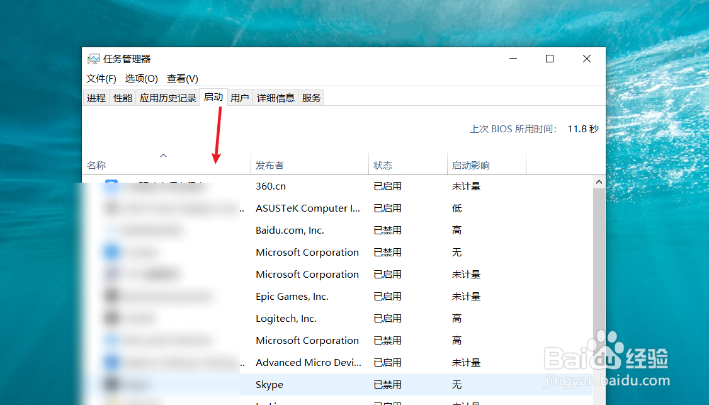Switch to the 性能 tab
The image size is (709, 405).
click(123, 98)
